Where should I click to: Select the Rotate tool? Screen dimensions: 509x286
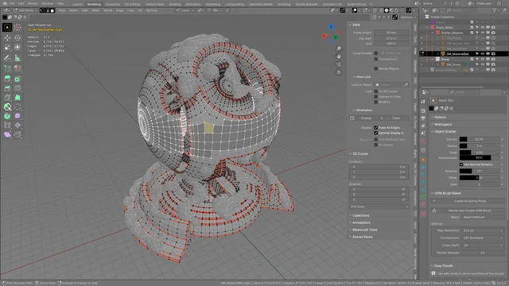coord(17,37)
